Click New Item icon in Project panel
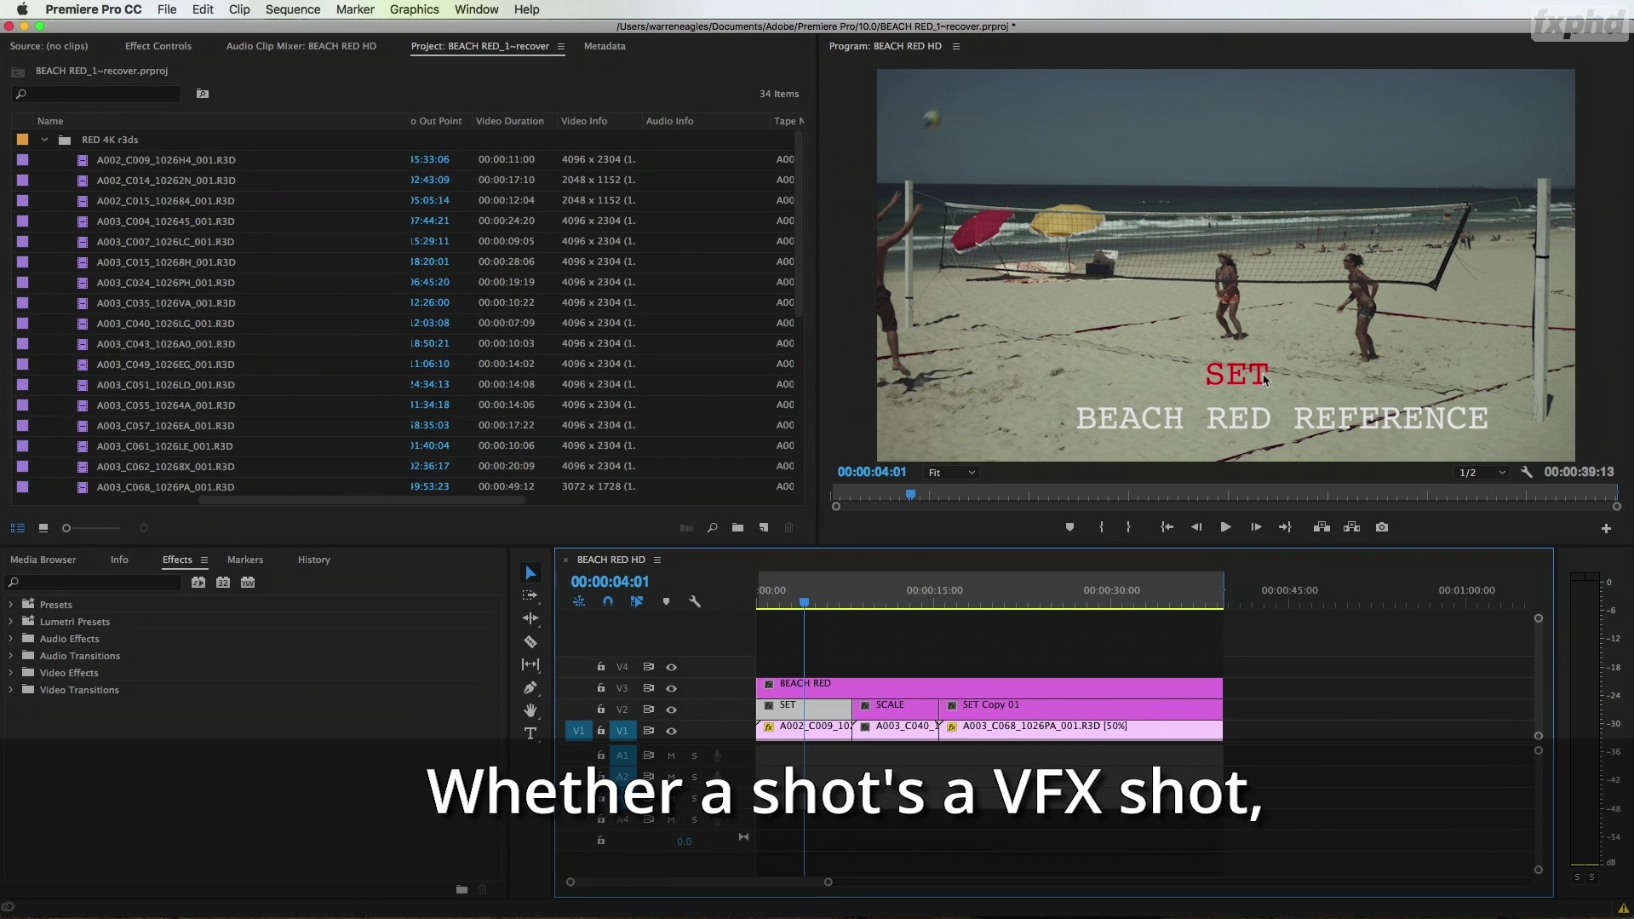The height and width of the screenshot is (919, 1634). (x=764, y=528)
